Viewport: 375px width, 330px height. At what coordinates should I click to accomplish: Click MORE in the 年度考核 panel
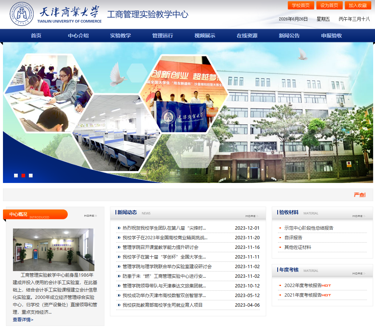(x=359, y=274)
